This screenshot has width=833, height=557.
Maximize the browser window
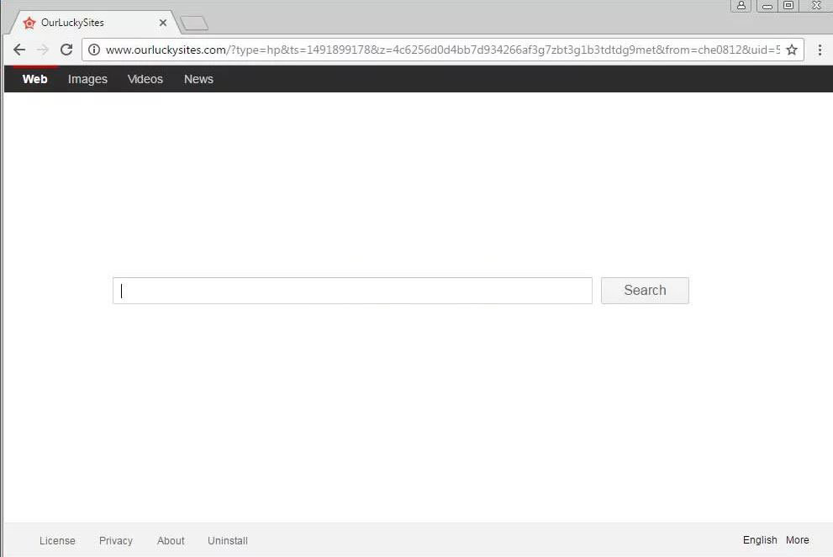pyautogui.click(x=788, y=5)
